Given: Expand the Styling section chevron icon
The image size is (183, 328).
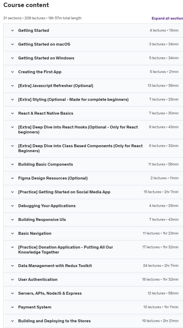Looking at the screenshot, I should (x=12, y=100).
